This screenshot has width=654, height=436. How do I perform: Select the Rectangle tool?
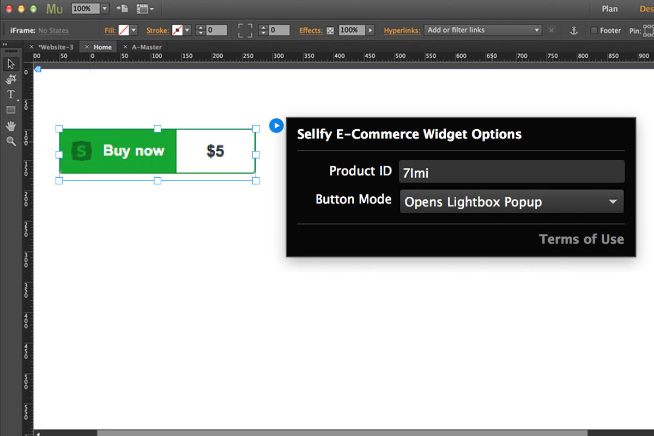[11, 110]
